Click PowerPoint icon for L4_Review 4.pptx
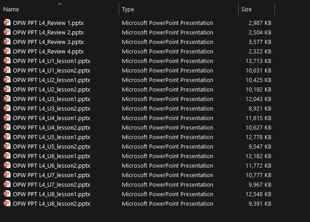This screenshot has height=222, width=310. [7, 51]
